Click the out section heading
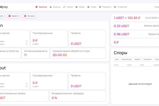159x106 pixels. pyautogui.click(x=3, y=68)
